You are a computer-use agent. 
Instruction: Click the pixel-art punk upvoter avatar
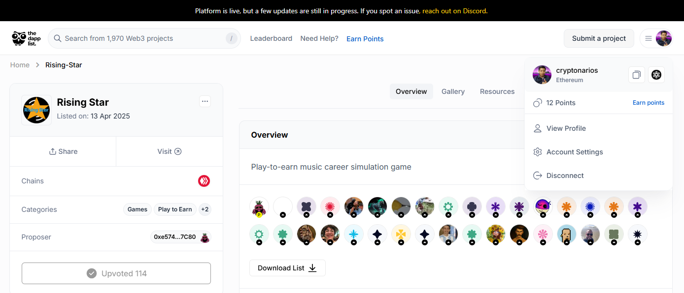pos(567,234)
